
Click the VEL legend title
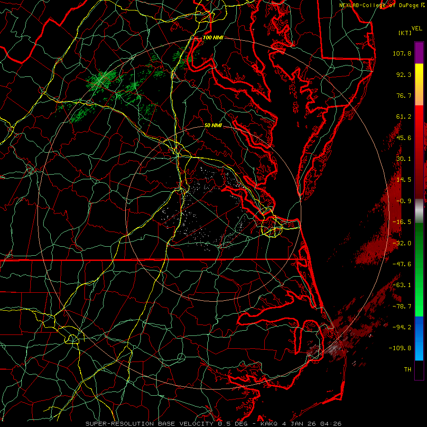point(417,28)
